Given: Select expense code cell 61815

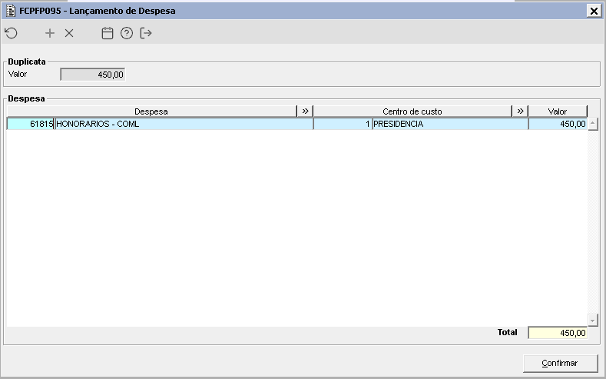Looking at the screenshot, I should [31, 124].
